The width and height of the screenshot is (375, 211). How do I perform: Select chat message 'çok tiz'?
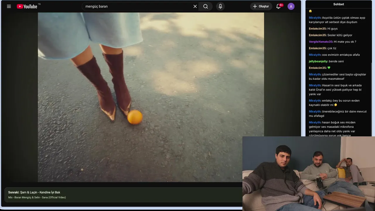(332, 48)
